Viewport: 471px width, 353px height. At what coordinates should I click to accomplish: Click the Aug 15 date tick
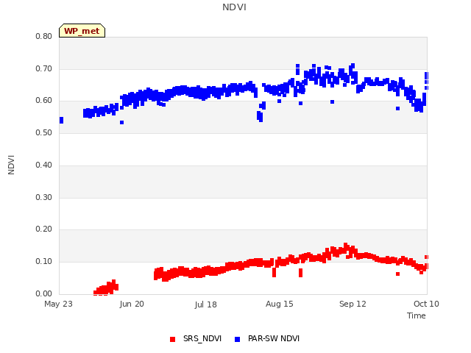click(x=280, y=304)
